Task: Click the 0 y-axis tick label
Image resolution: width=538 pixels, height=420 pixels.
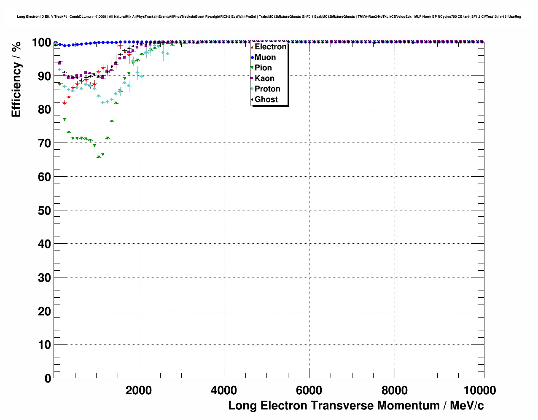Action: [47, 378]
